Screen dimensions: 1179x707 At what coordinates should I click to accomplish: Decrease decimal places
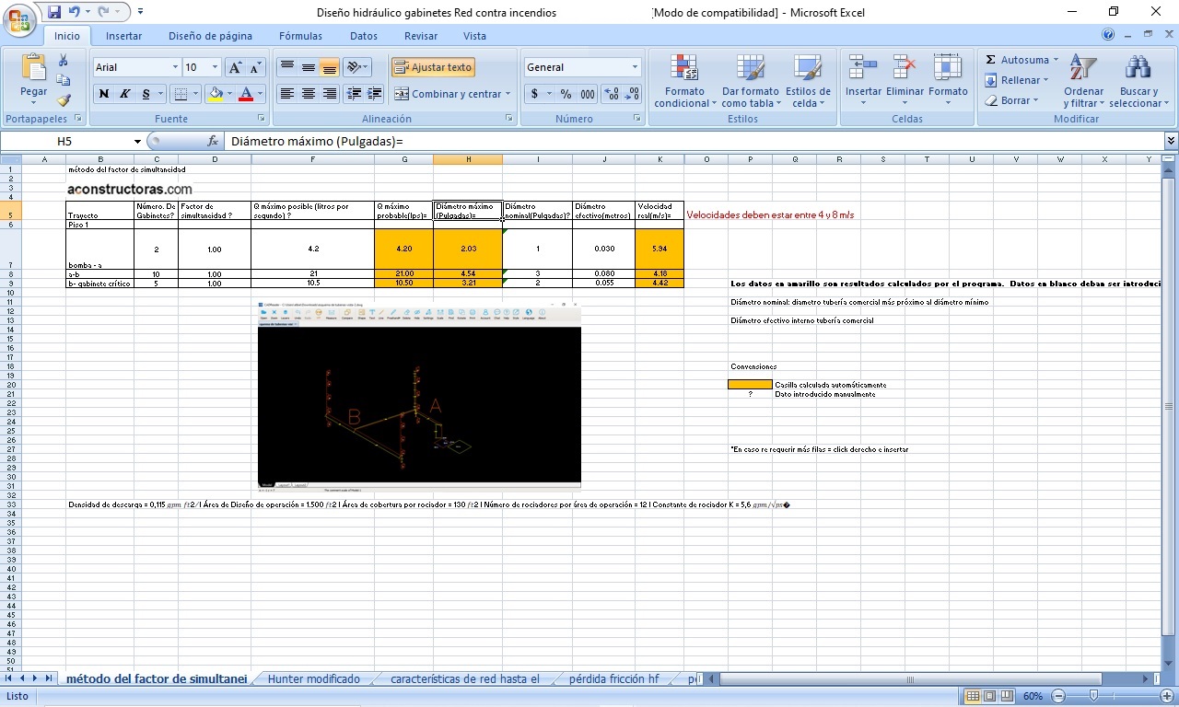tap(632, 94)
